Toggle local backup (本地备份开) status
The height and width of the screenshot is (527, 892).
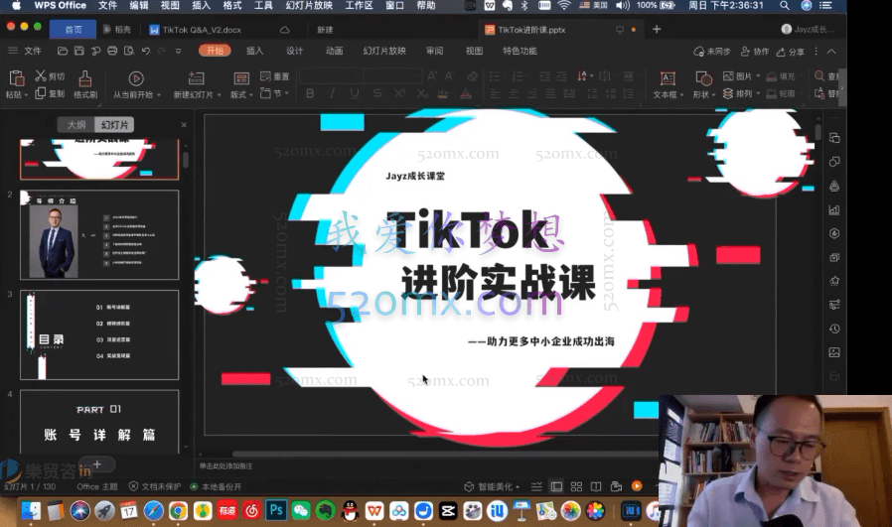[x=216, y=486]
